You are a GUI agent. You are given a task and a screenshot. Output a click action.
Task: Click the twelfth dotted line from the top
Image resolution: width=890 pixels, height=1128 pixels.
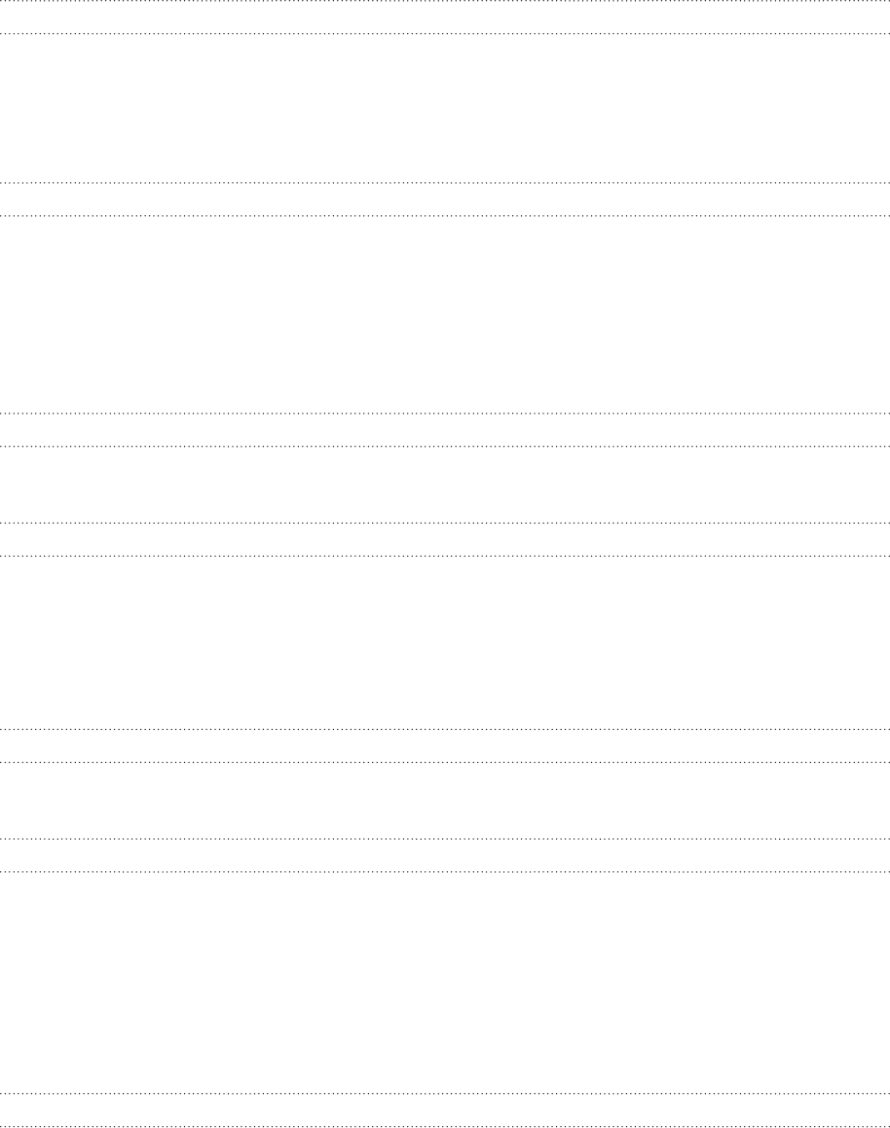[445, 871]
